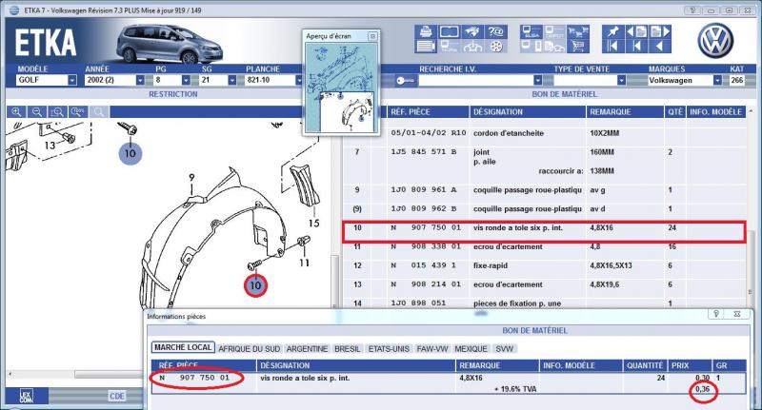Go to previous folder with left arrow icon
The image size is (762, 410).
[636, 31]
